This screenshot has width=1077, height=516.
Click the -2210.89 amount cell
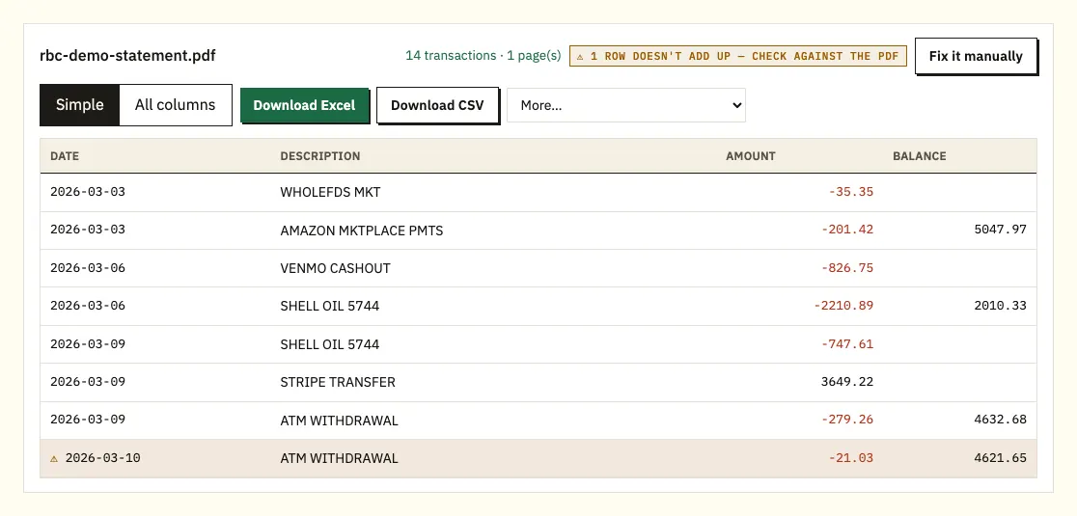(x=843, y=306)
